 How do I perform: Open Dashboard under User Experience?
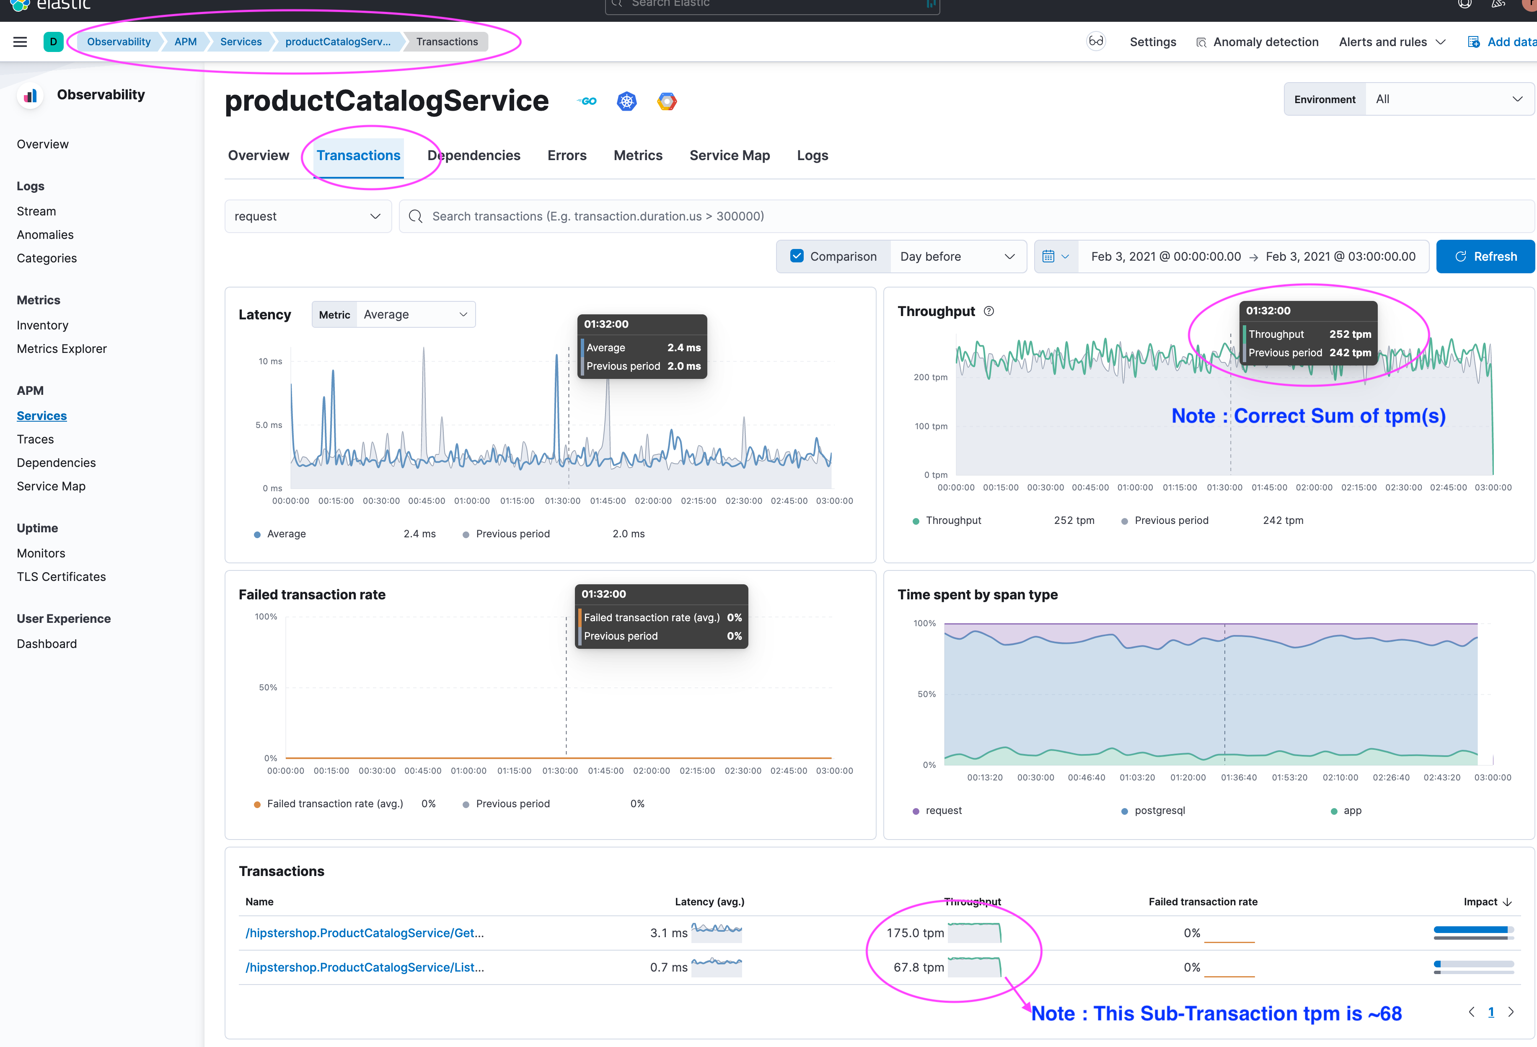click(x=46, y=643)
